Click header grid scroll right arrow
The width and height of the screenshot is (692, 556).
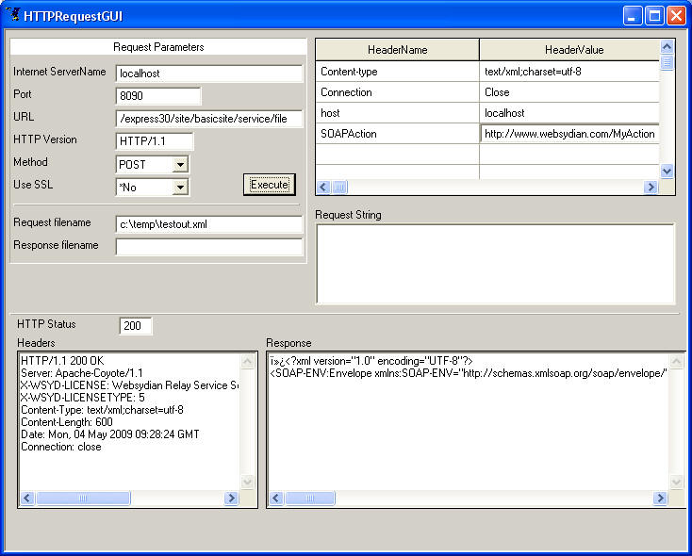point(651,188)
